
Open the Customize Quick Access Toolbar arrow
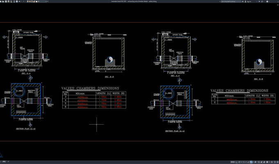click(x=48, y=1)
